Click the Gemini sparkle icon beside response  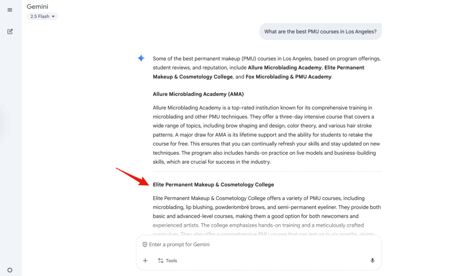click(141, 58)
